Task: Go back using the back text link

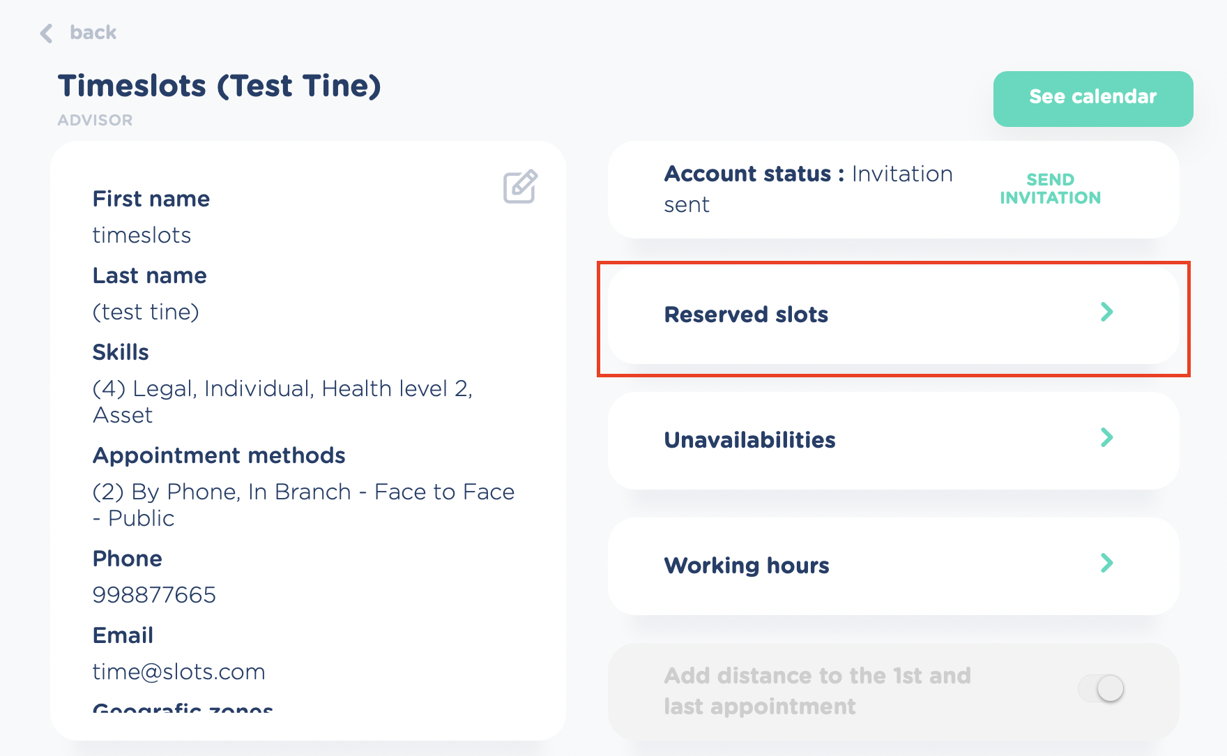Action: point(93,33)
